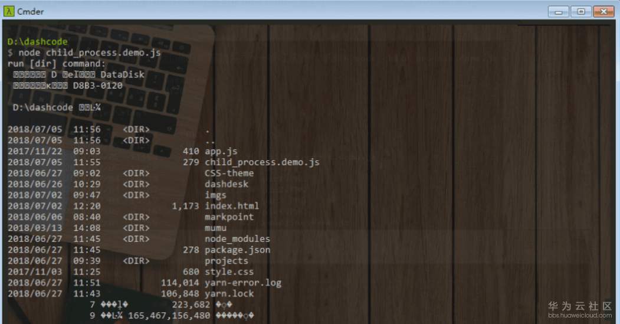
Task: Click the date 2018/03/13 on mumu row
Action: [35, 228]
